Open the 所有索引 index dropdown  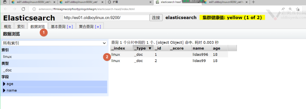click(54, 43)
